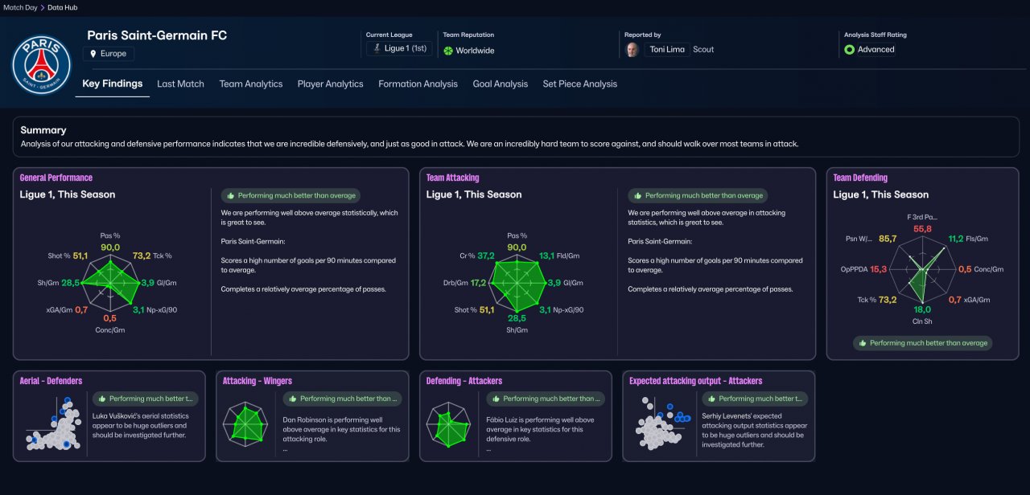Click the Aerial - Defenders scatter plot
The image size is (1030, 495).
tap(54, 424)
